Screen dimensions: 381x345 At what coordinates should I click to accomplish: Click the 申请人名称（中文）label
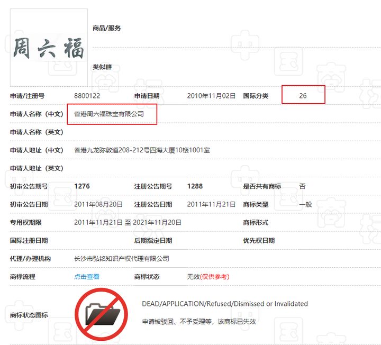tap(37, 114)
